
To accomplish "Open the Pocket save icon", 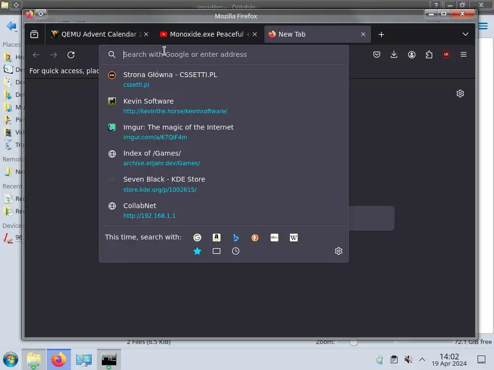I will pos(377,54).
